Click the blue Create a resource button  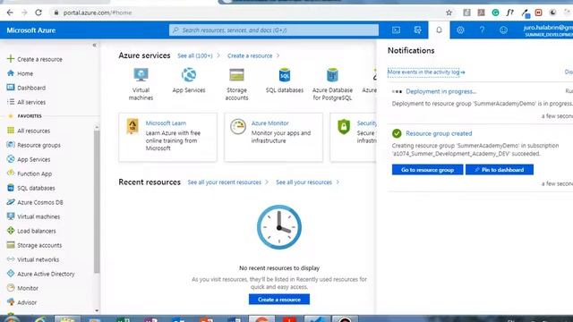(279, 300)
